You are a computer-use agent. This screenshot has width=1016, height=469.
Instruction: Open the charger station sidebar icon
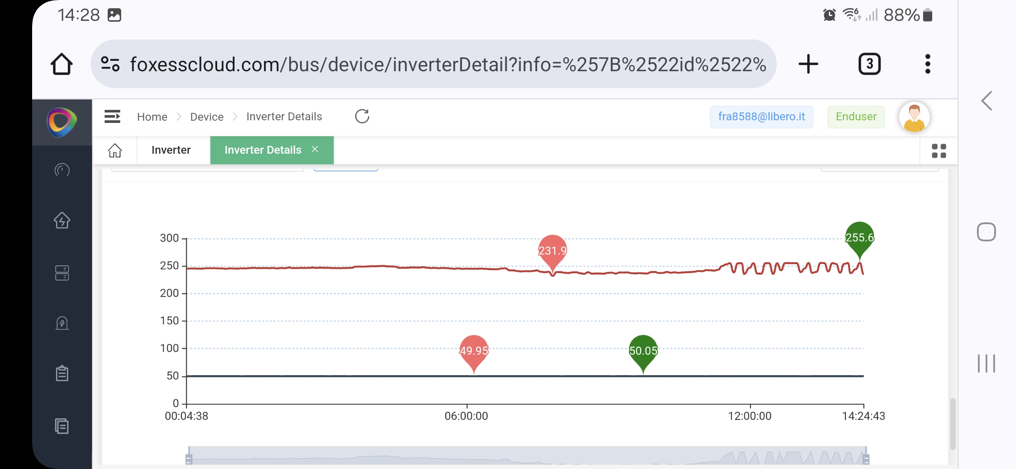click(62, 323)
